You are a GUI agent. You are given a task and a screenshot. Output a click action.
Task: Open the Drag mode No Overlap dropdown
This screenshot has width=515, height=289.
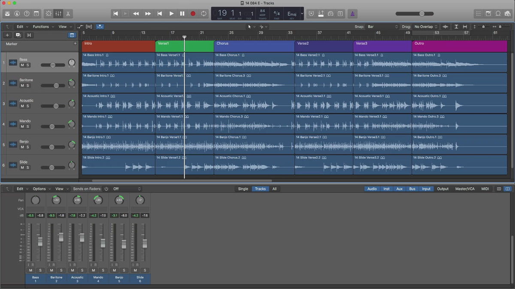click(x=426, y=27)
